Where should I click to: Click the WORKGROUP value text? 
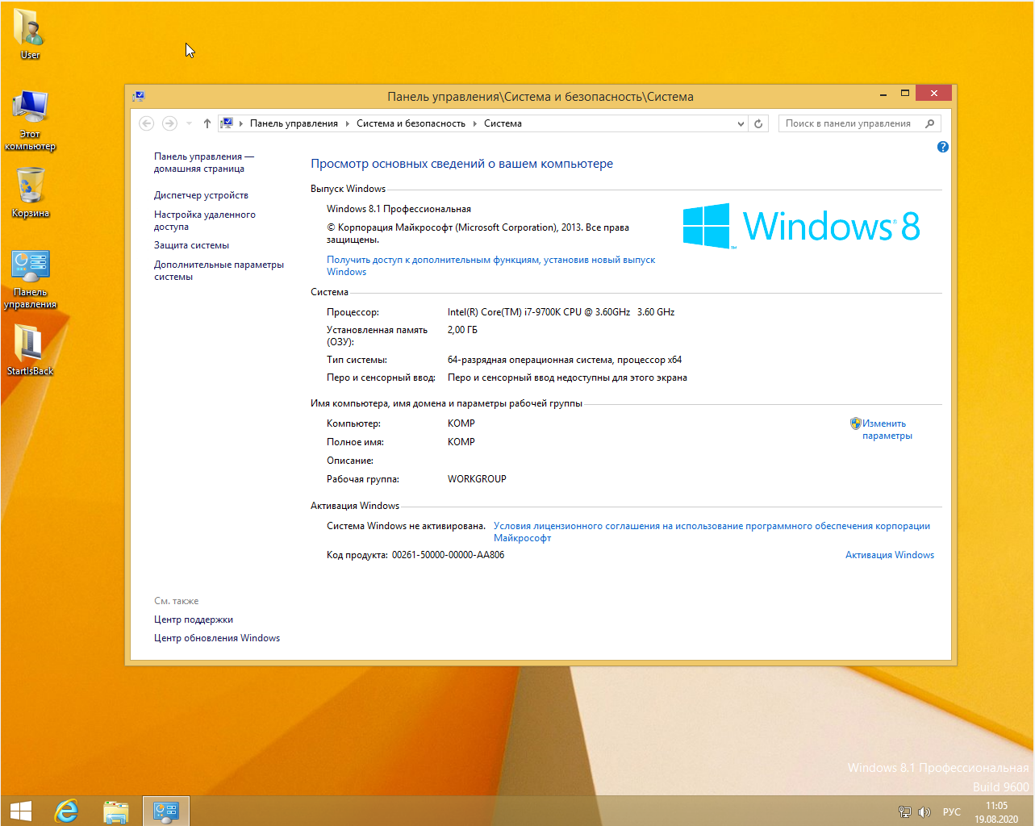[477, 479]
